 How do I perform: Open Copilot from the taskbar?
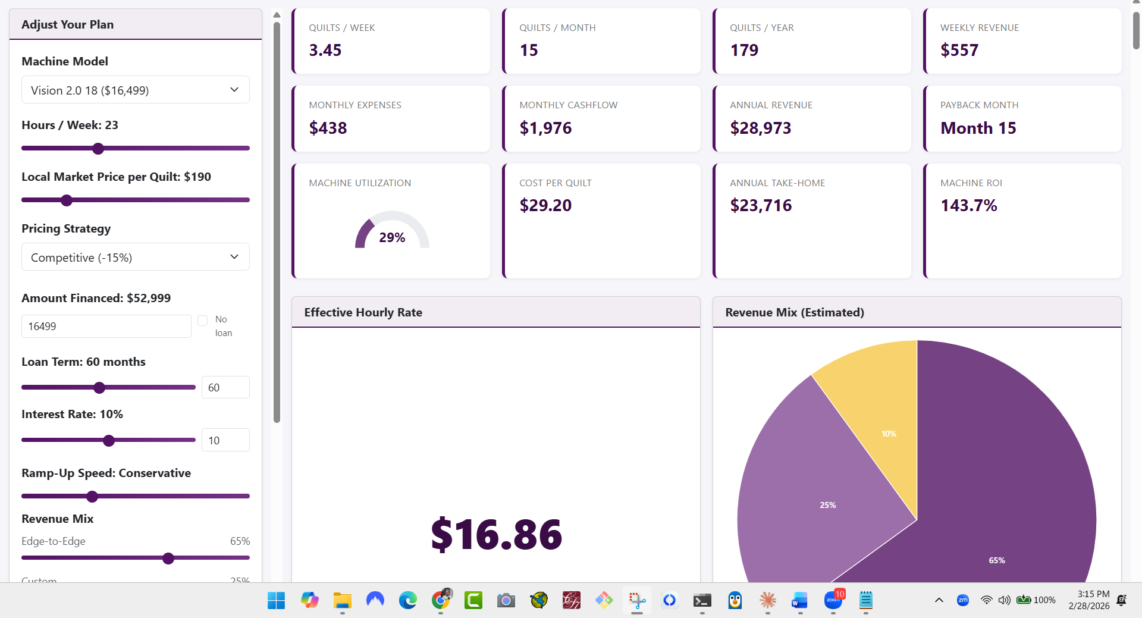(309, 601)
